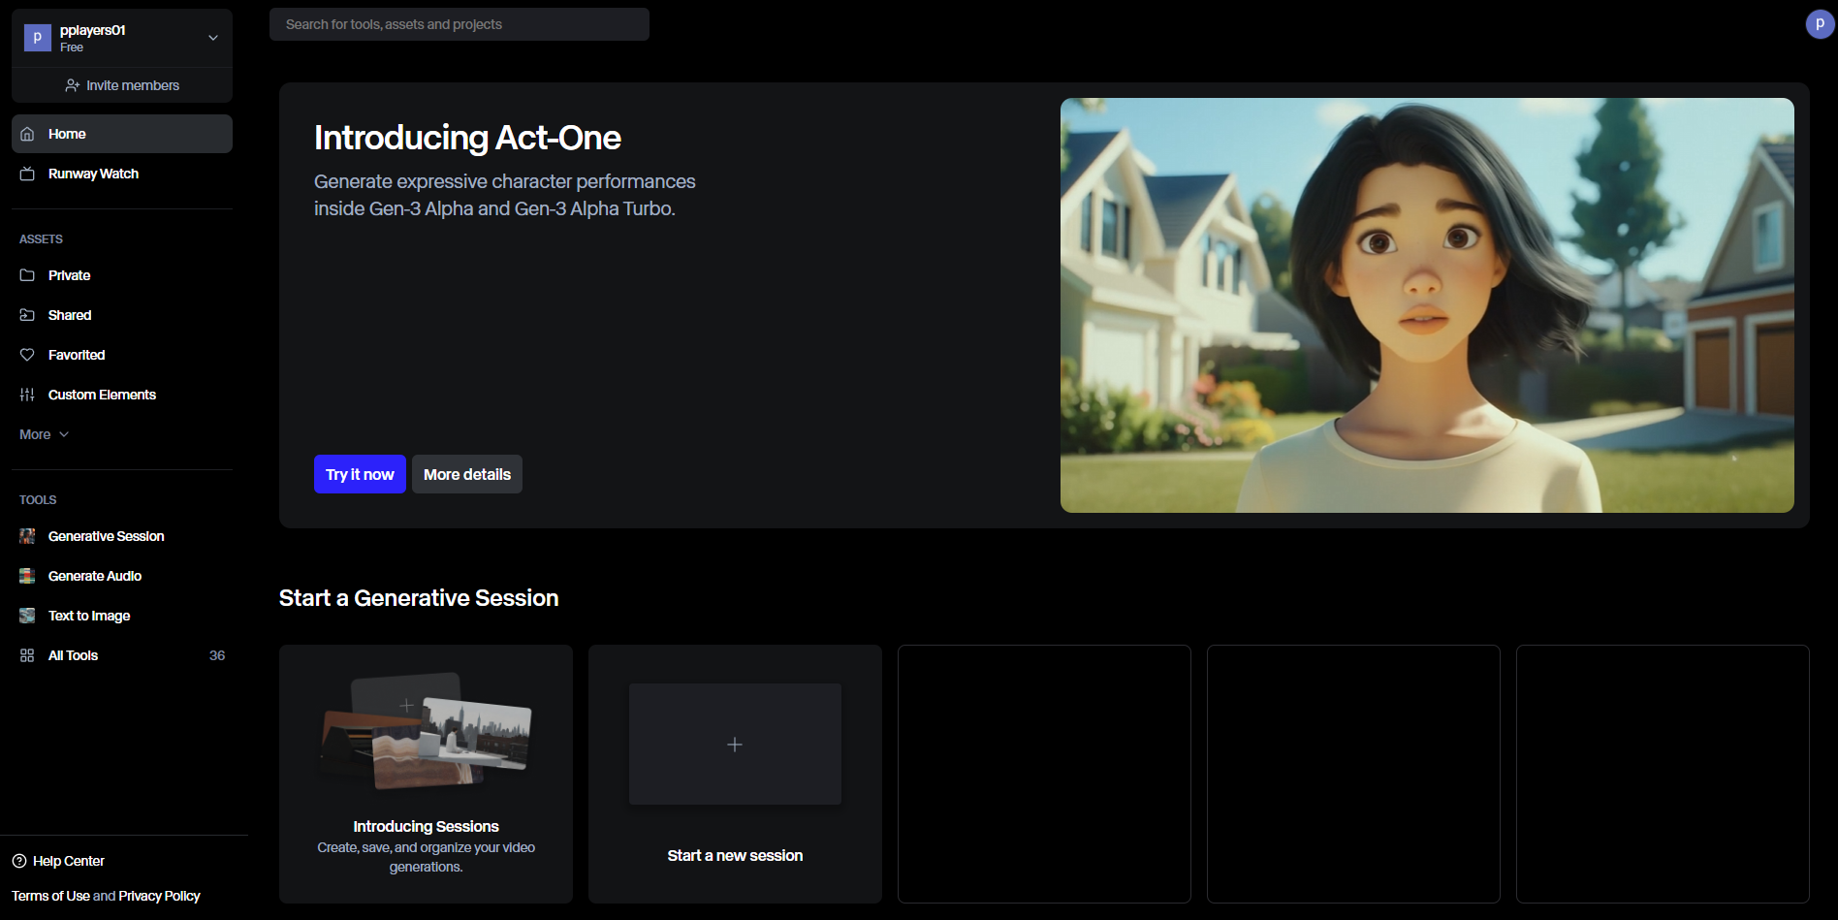Screen dimensions: 1838x920
Task: Click the Act-One character preview image
Action: coord(1427,305)
